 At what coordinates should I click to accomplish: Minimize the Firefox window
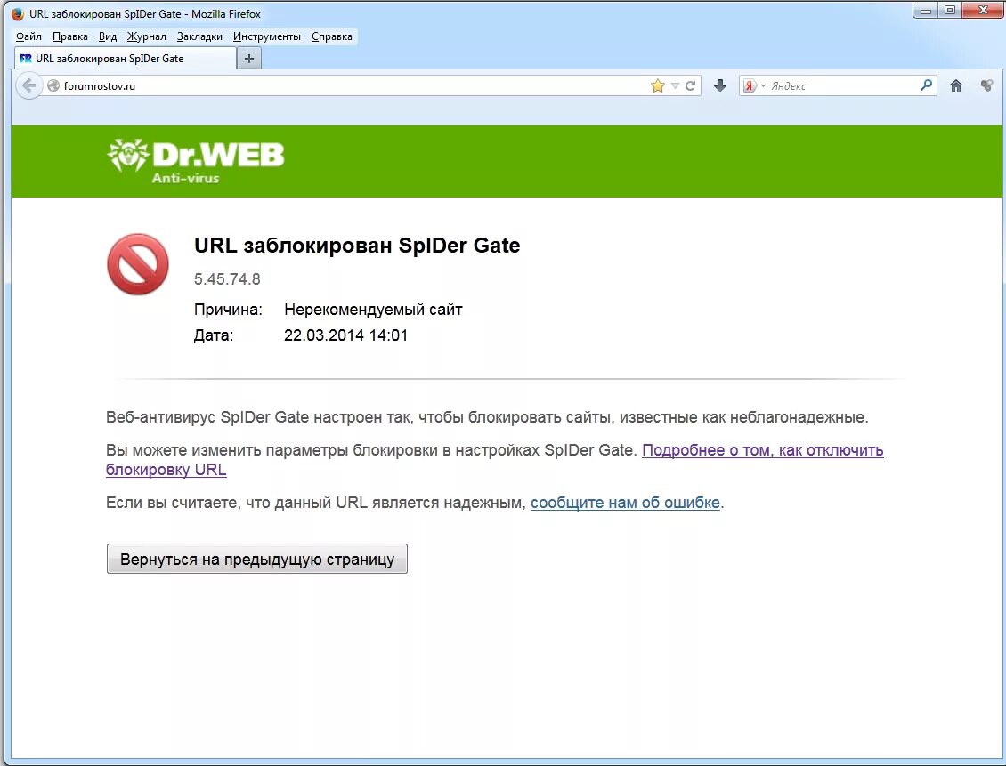[x=926, y=11]
